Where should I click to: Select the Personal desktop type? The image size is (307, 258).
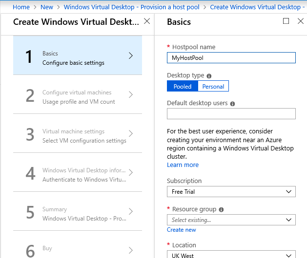tap(213, 86)
